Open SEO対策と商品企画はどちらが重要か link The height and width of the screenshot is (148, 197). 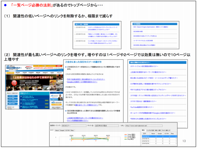144,45
